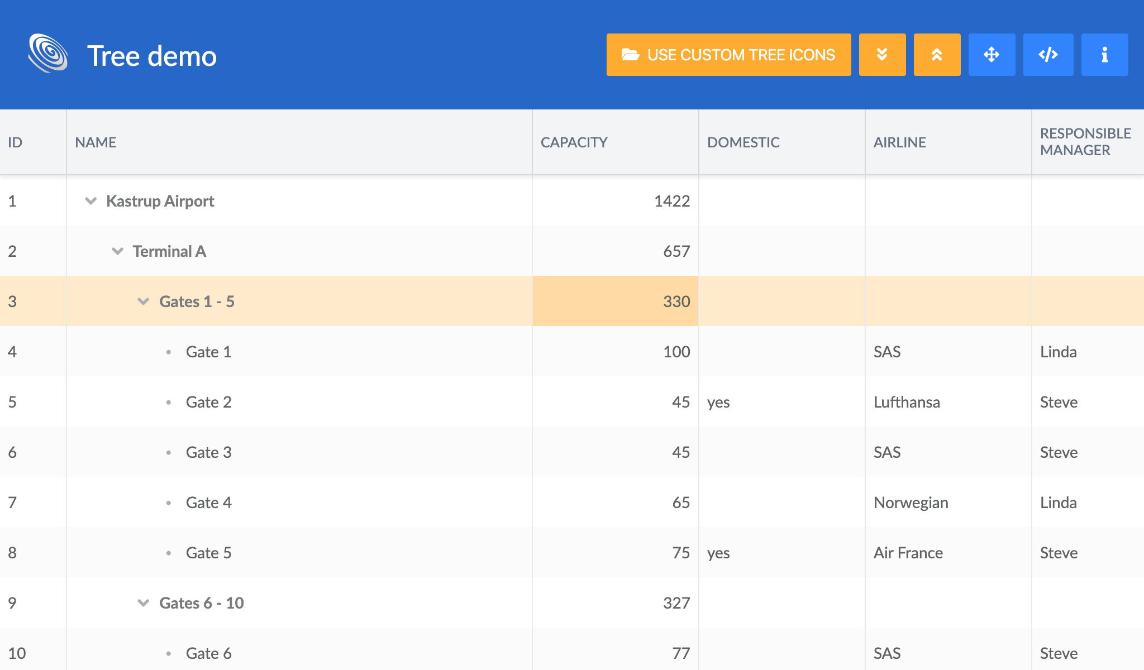
Task: Click the info icon in the header
Action: 1104,55
